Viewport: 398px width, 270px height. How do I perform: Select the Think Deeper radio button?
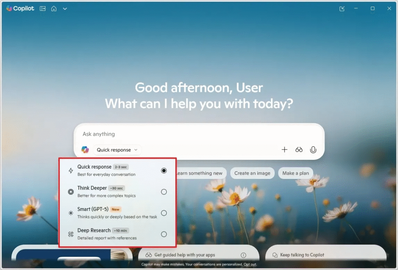(164, 192)
